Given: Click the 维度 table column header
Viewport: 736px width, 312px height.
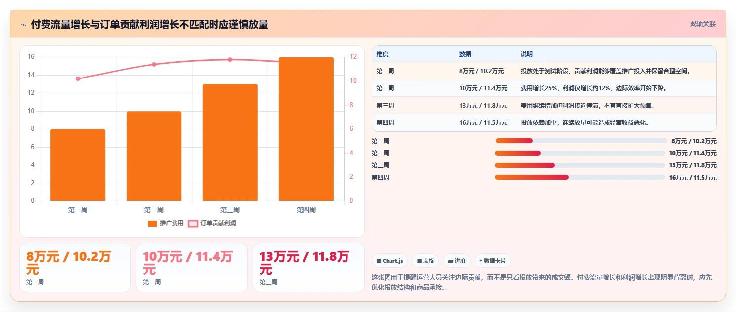Looking at the screenshot, I should 382,54.
